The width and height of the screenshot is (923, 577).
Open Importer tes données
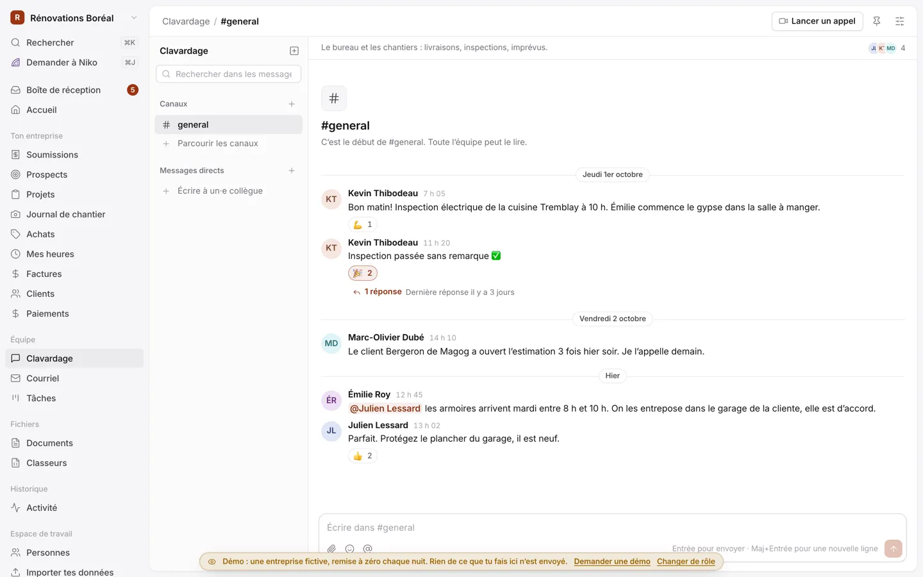[x=74, y=572]
